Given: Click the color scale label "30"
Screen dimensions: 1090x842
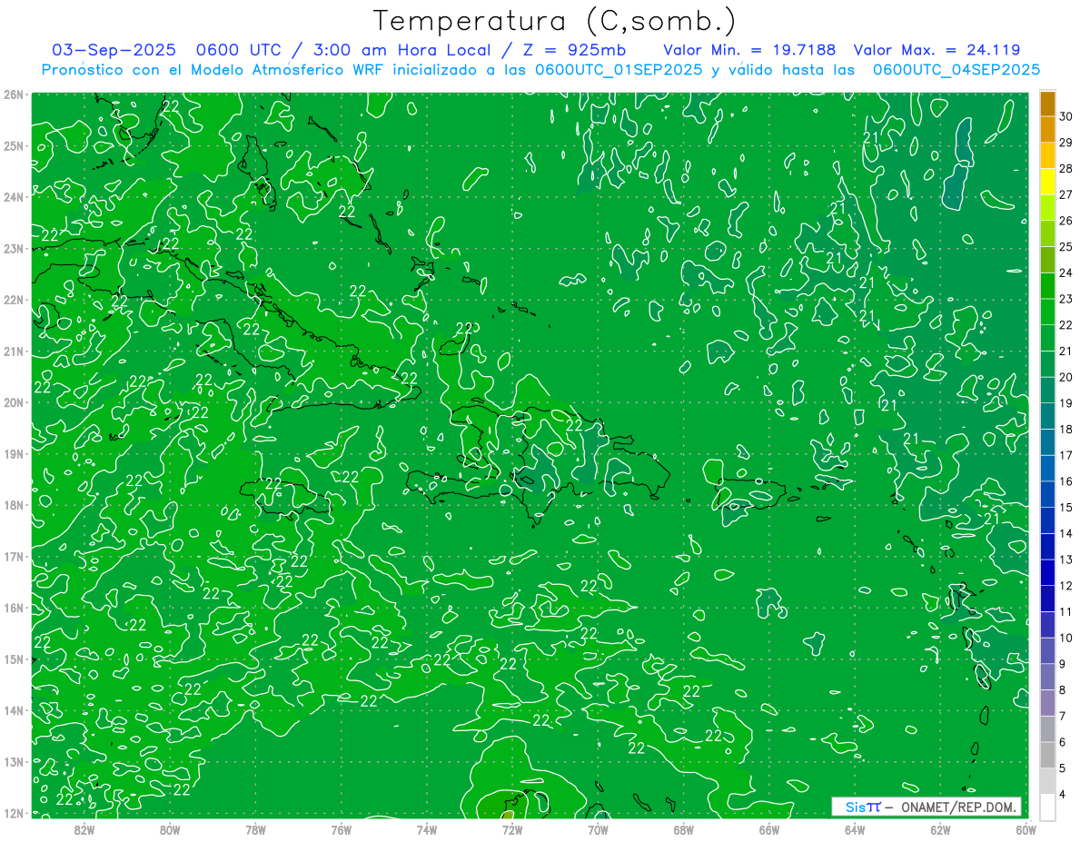Looking at the screenshot, I should 1066,115.
